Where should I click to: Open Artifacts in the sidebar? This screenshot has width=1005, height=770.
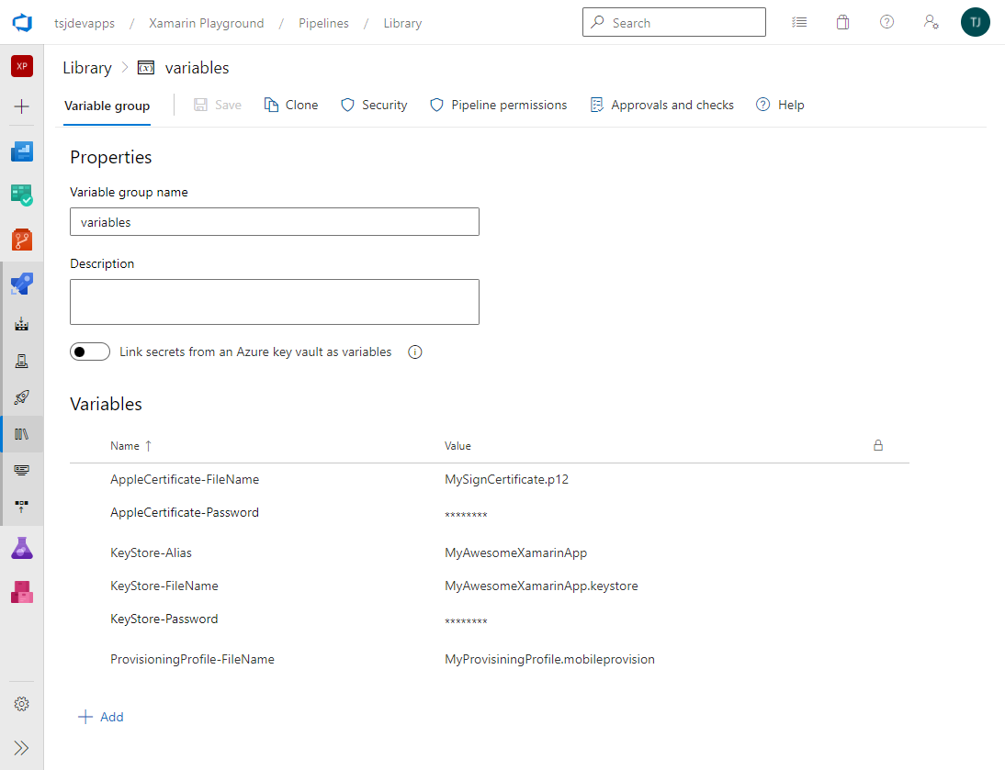pyautogui.click(x=21, y=592)
